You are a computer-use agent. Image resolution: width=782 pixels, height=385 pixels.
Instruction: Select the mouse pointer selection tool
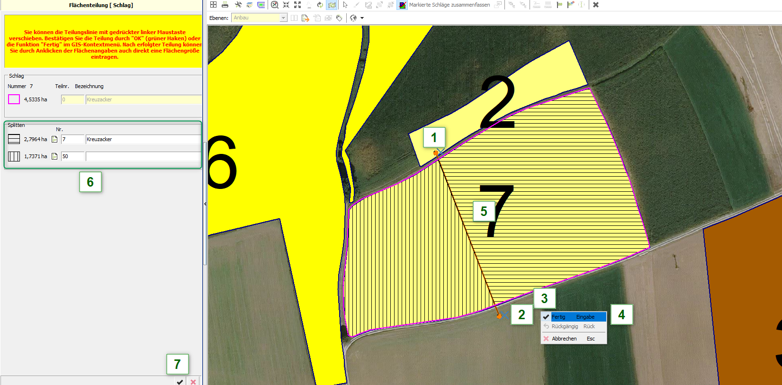pos(345,5)
